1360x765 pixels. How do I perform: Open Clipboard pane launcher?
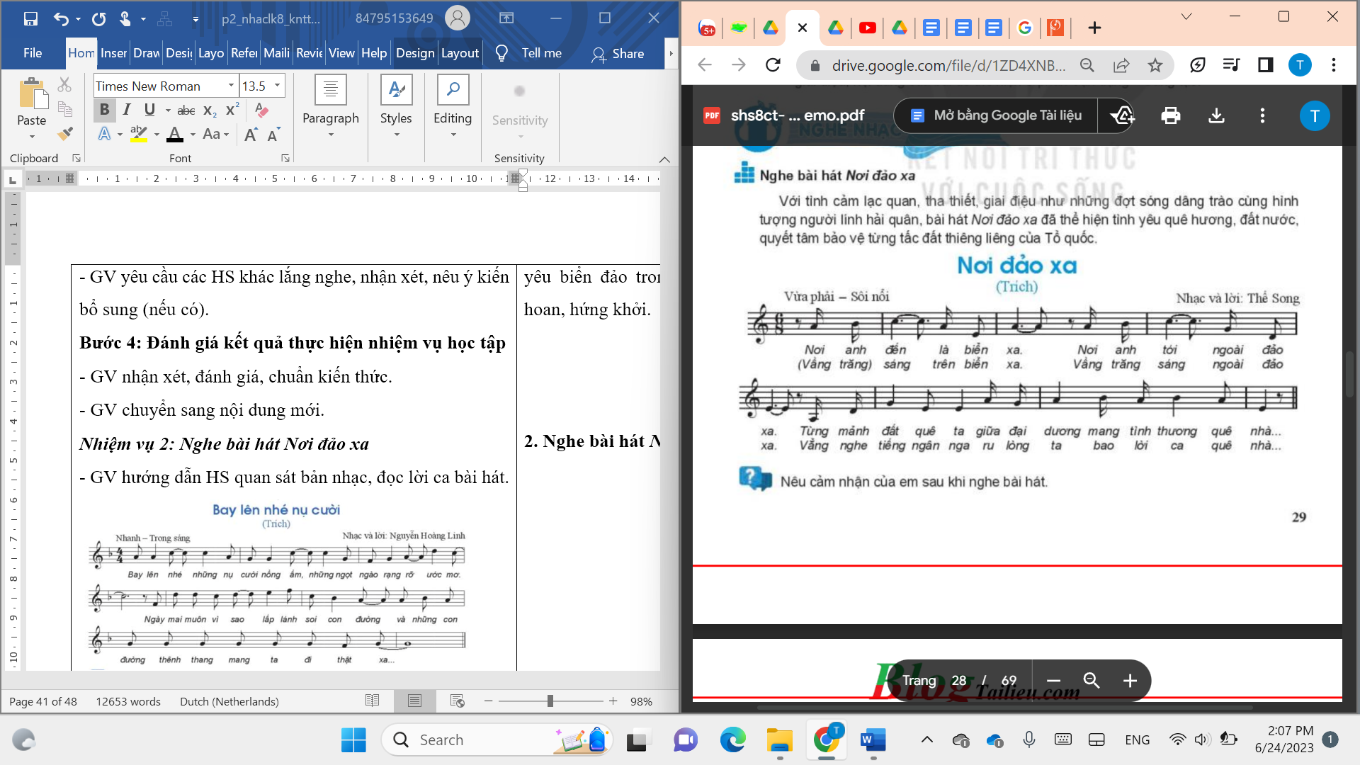point(76,159)
